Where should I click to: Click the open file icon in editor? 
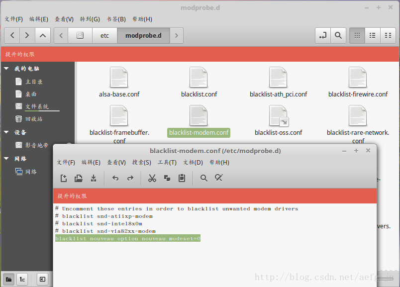(79, 178)
